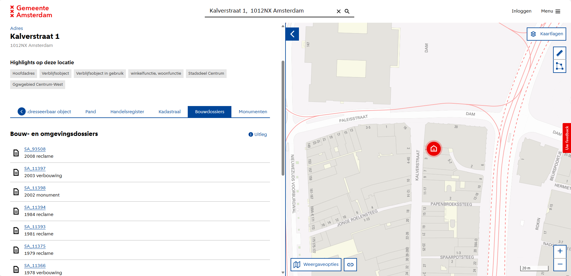
Task: Open dossier SA_93508 link
Action: pyautogui.click(x=35, y=149)
